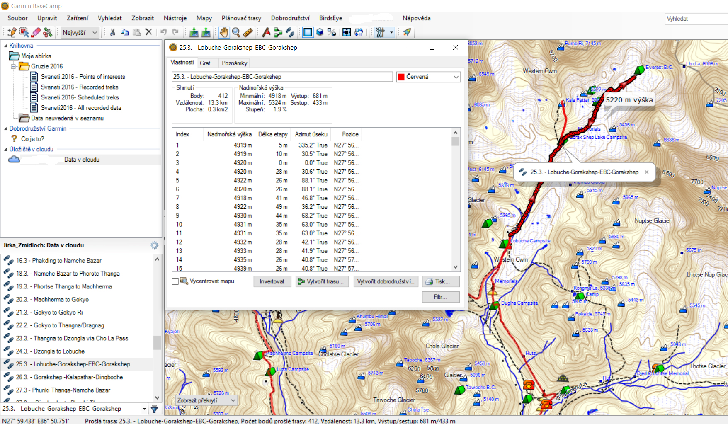Click the Filtr button
This screenshot has width=728, height=424.
(441, 297)
